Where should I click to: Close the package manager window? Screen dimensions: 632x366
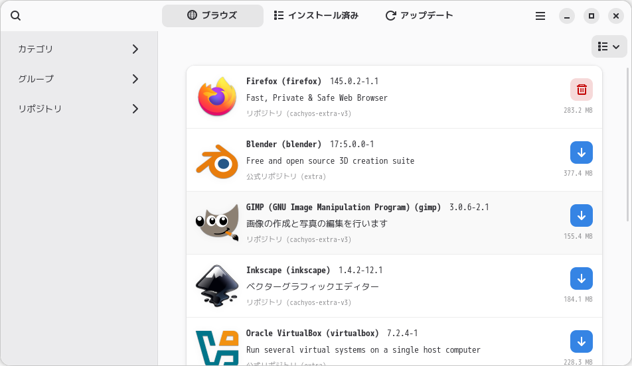[x=616, y=16]
